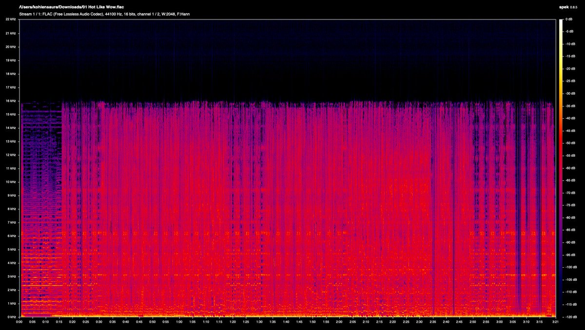Click the '0:00' time axis label
This screenshot has width=585, height=330.
click(x=19, y=322)
